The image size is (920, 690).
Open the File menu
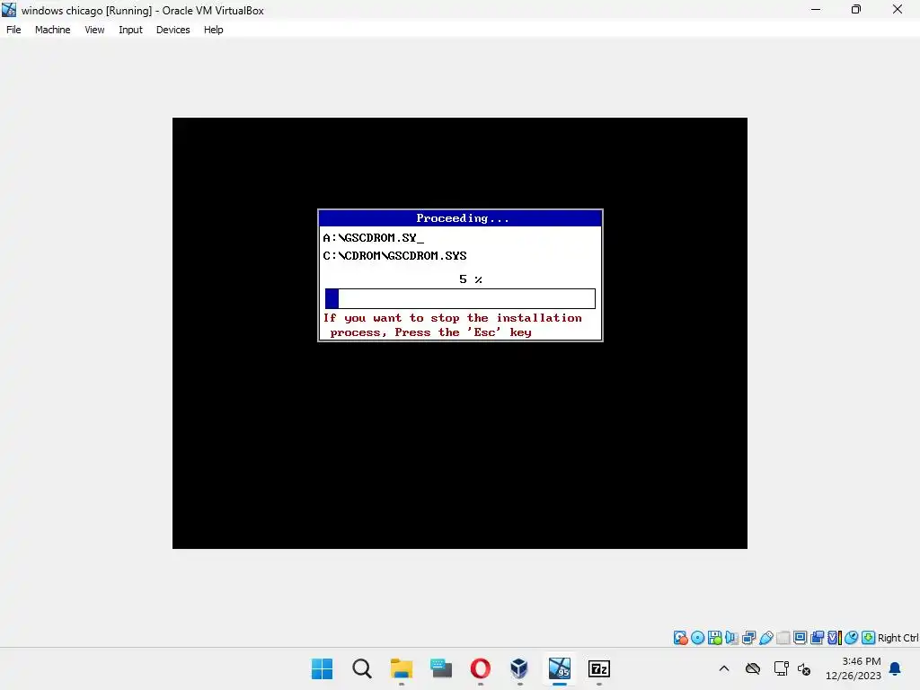pos(13,30)
